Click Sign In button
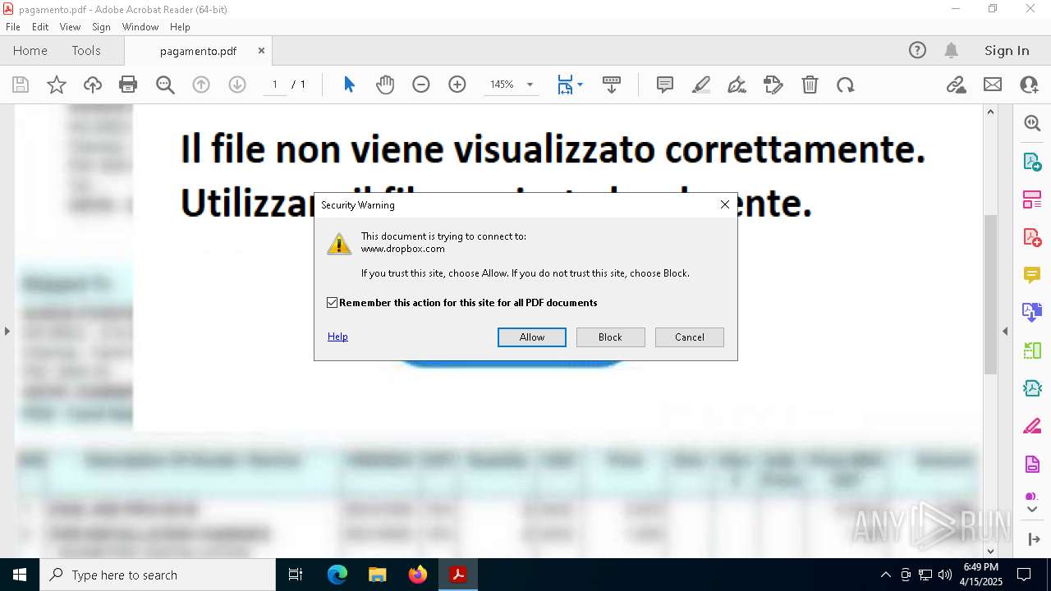 click(1007, 50)
